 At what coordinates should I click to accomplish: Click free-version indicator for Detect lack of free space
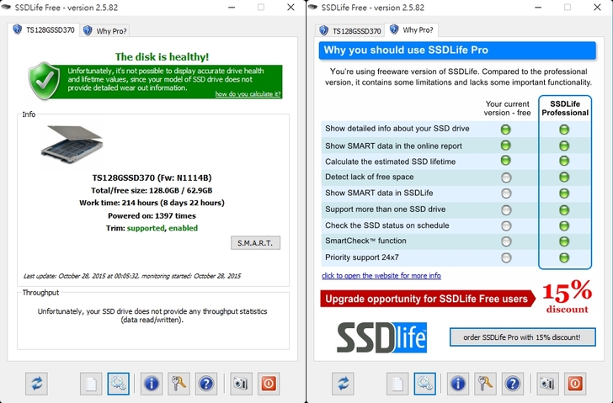point(506,178)
